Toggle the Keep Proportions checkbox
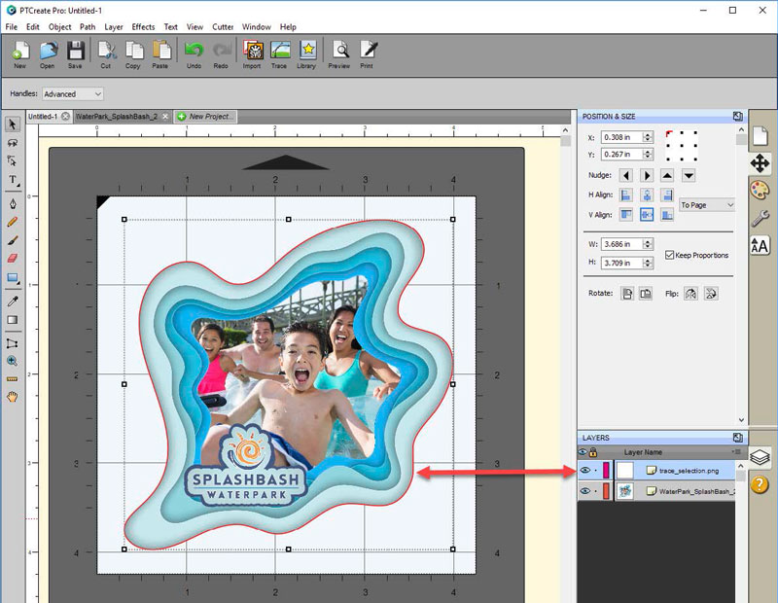The height and width of the screenshot is (603, 778). [669, 255]
